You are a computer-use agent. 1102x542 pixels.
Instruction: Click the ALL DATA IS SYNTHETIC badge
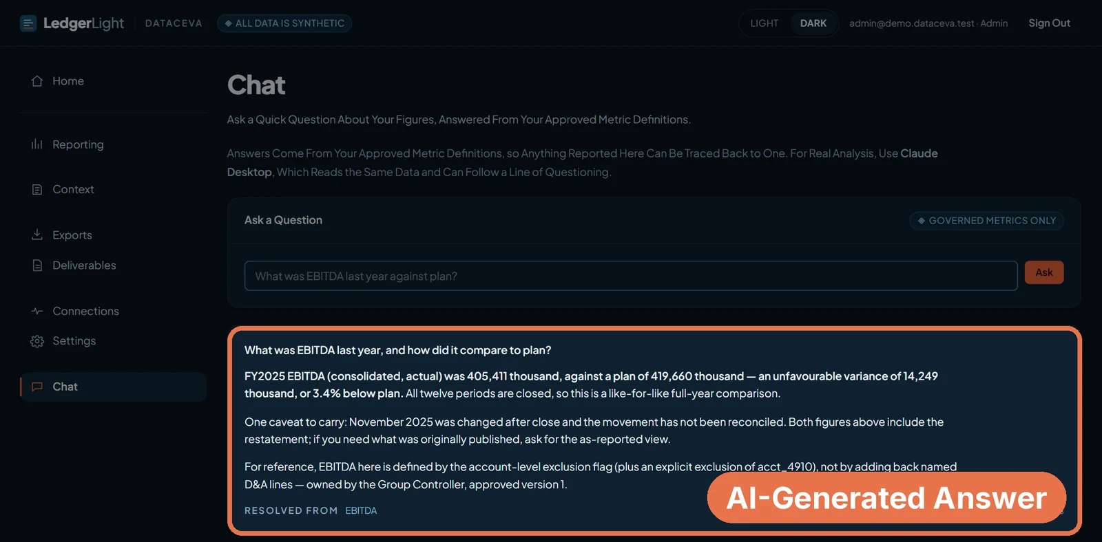pyautogui.click(x=284, y=23)
